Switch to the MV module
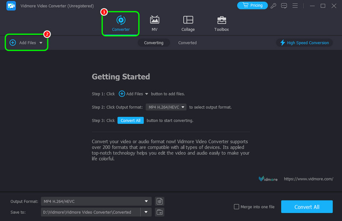 [x=154, y=23]
